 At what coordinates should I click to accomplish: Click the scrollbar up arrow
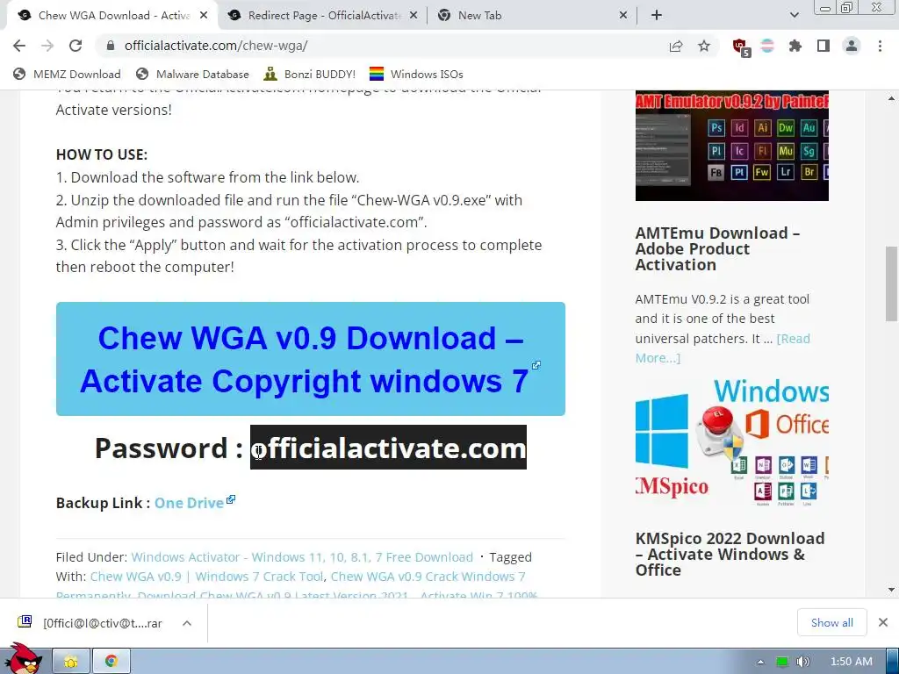coord(891,98)
